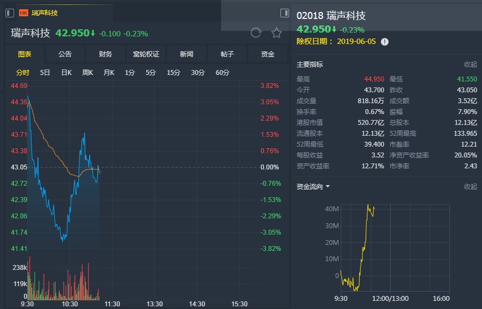Click the ex-dividend date info icon
This screenshot has height=309, width=482.
coord(385,41)
